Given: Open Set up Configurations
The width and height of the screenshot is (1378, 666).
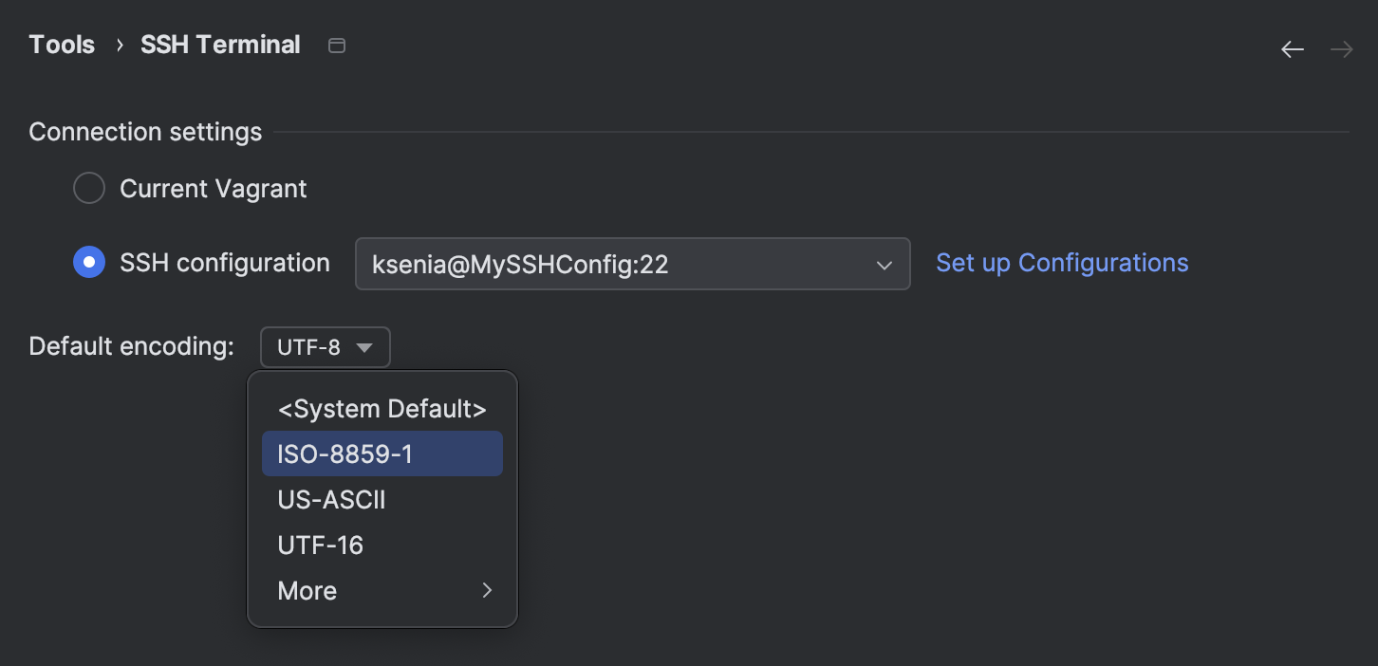Looking at the screenshot, I should 1061,263.
